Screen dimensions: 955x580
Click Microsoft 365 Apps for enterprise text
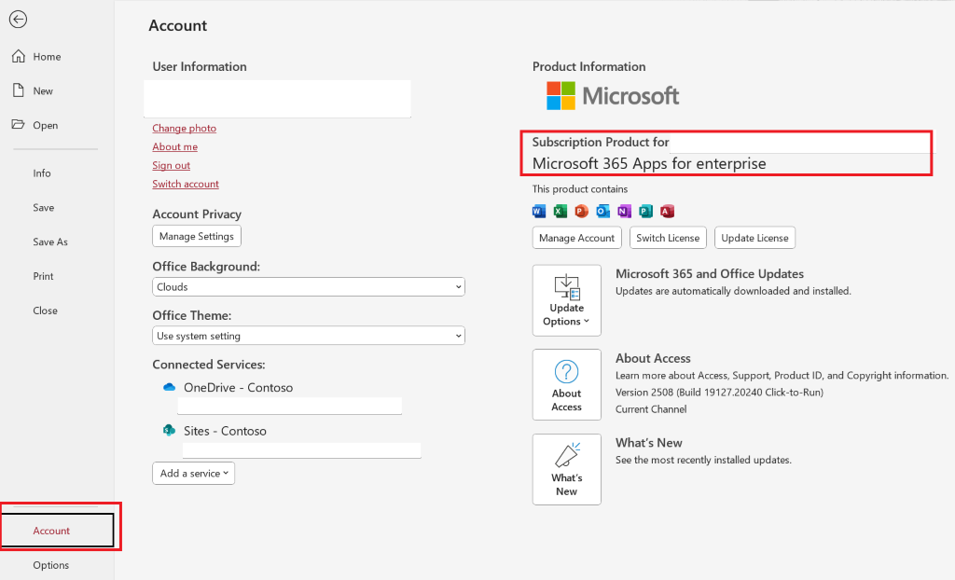649,163
